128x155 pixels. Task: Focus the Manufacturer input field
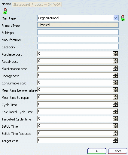coord(78,39)
